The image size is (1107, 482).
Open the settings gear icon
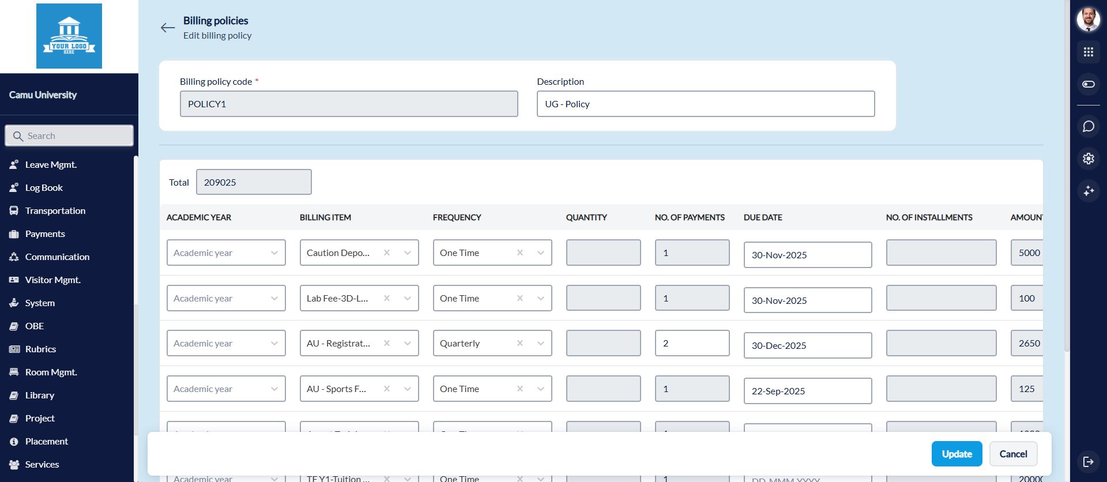coord(1088,159)
